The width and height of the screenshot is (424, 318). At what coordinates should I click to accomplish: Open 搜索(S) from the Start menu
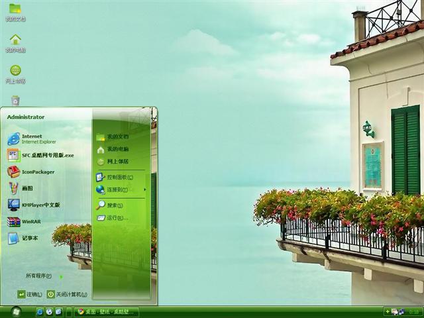click(109, 205)
